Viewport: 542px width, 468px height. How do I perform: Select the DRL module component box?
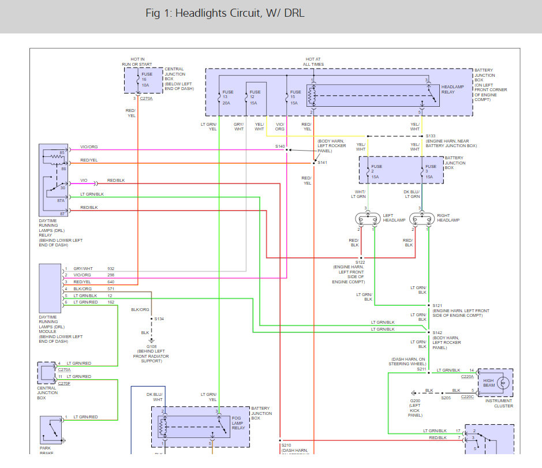click(50, 289)
